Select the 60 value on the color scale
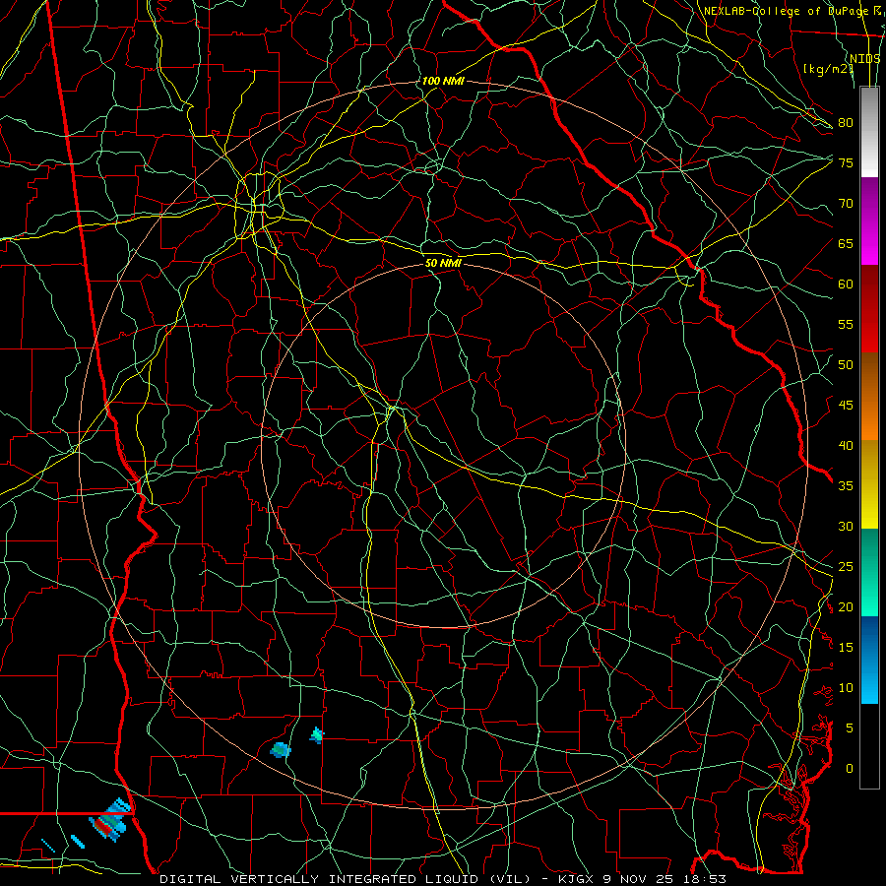This screenshot has height=886, width=886. tap(846, 285)
